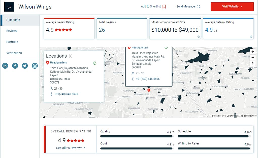Switch to the Reviews section

point(12,31)
